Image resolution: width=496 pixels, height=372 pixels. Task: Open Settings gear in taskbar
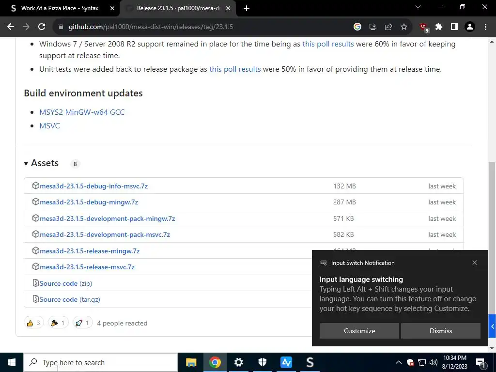click(238, 362)
